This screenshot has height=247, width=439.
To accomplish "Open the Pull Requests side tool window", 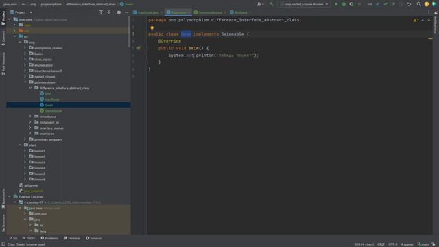I will point(3,64).
